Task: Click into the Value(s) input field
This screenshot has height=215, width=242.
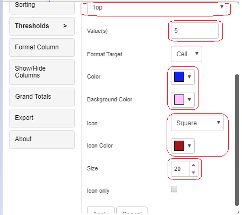Action: pos(195,31)
